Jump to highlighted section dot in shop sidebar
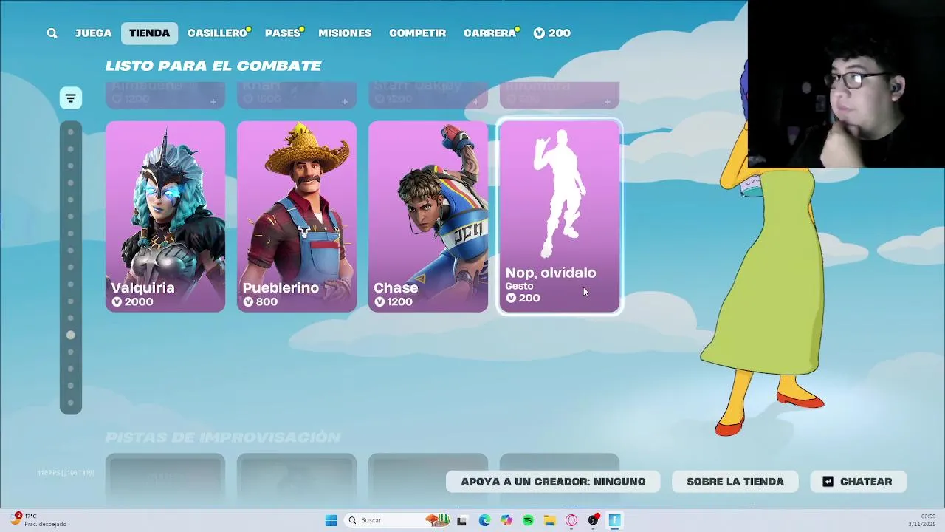Viewport: 945px width, 532px height. coord(71,335)
